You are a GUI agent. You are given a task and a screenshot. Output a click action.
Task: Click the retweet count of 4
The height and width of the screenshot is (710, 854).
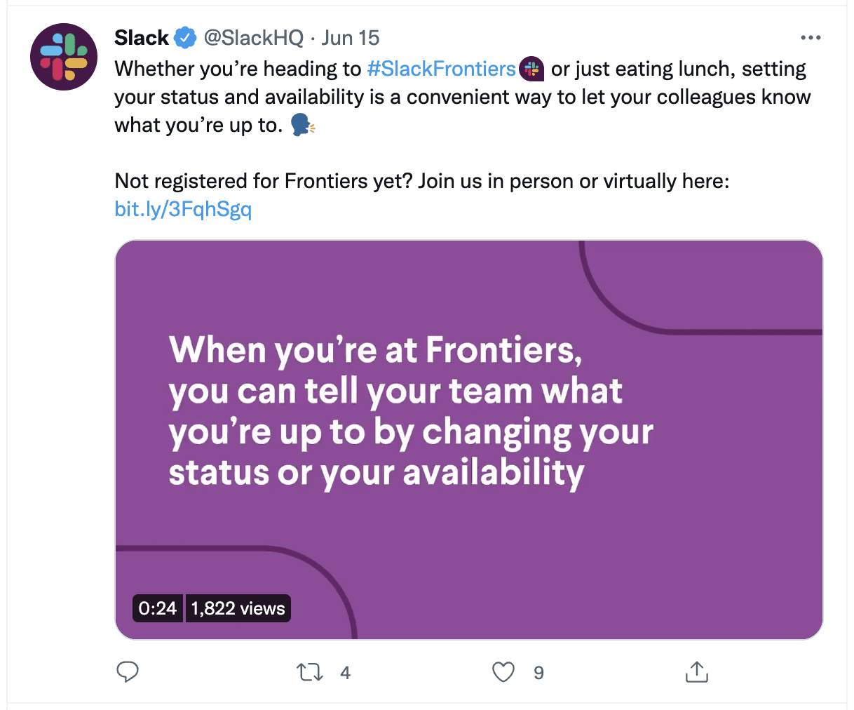pos(345,674)
